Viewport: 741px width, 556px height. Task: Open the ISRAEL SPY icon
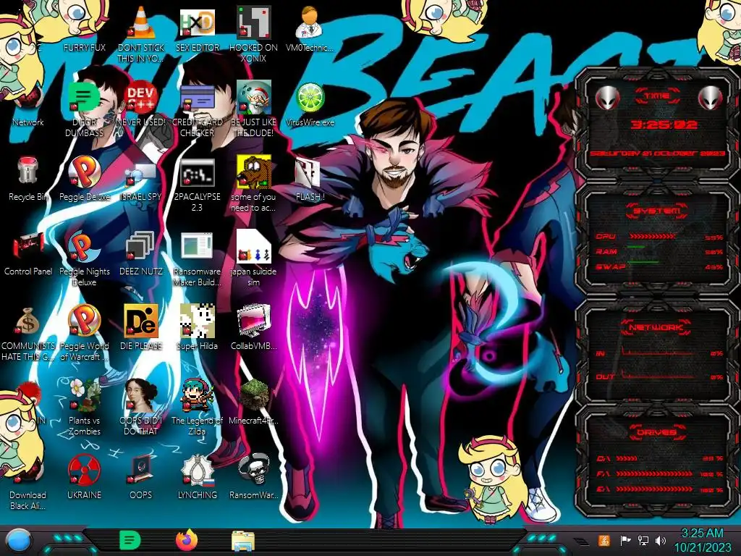[141, 174]
